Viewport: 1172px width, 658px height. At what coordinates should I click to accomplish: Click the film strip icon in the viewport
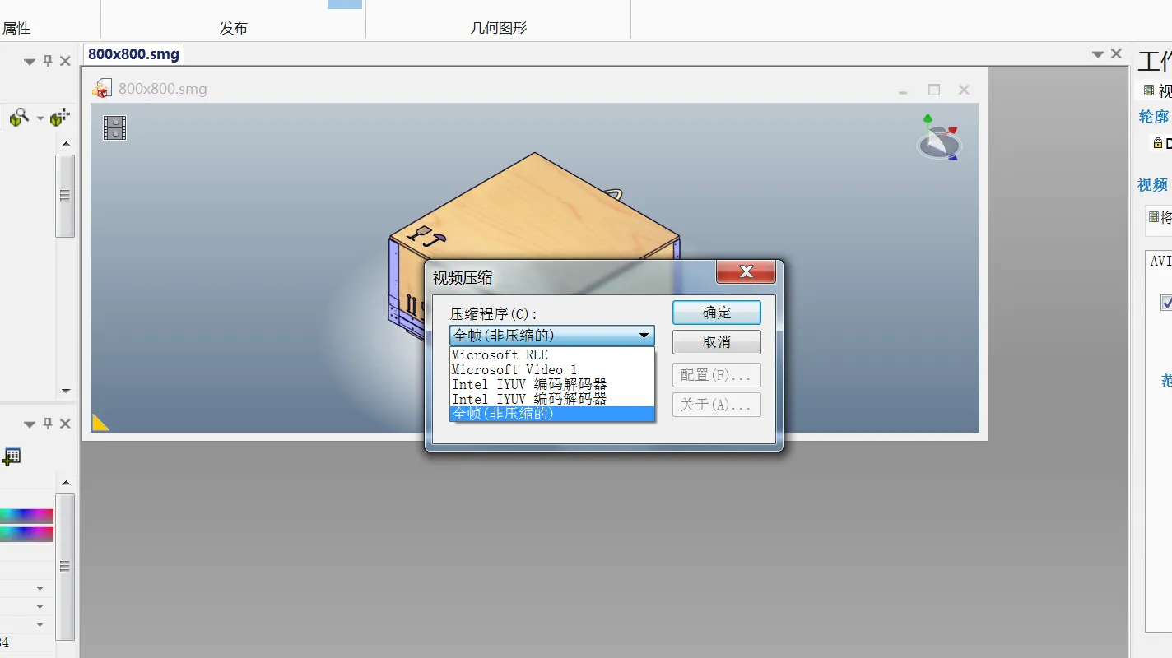(114, 127)
